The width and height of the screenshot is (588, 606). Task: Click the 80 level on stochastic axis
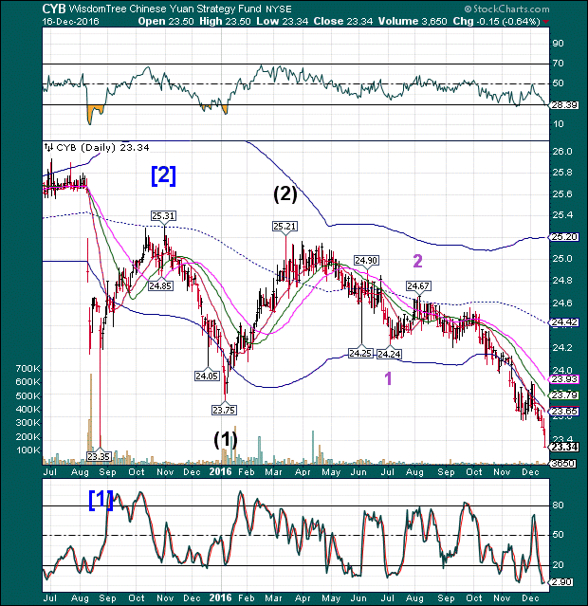tap(558, 505)
